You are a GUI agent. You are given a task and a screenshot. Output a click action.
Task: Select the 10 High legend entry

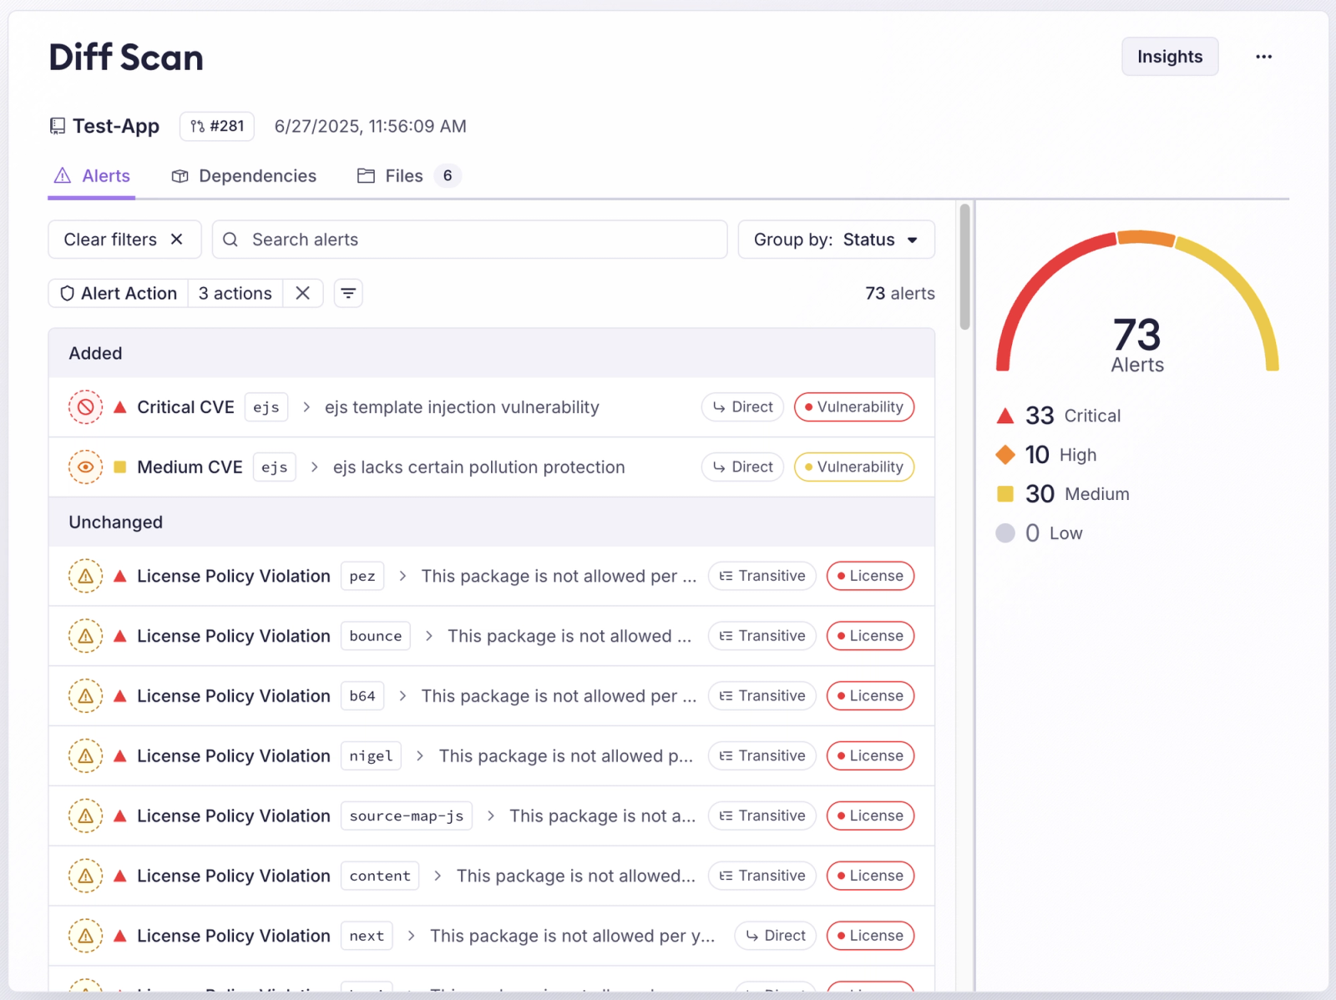tap(1046, 455)
